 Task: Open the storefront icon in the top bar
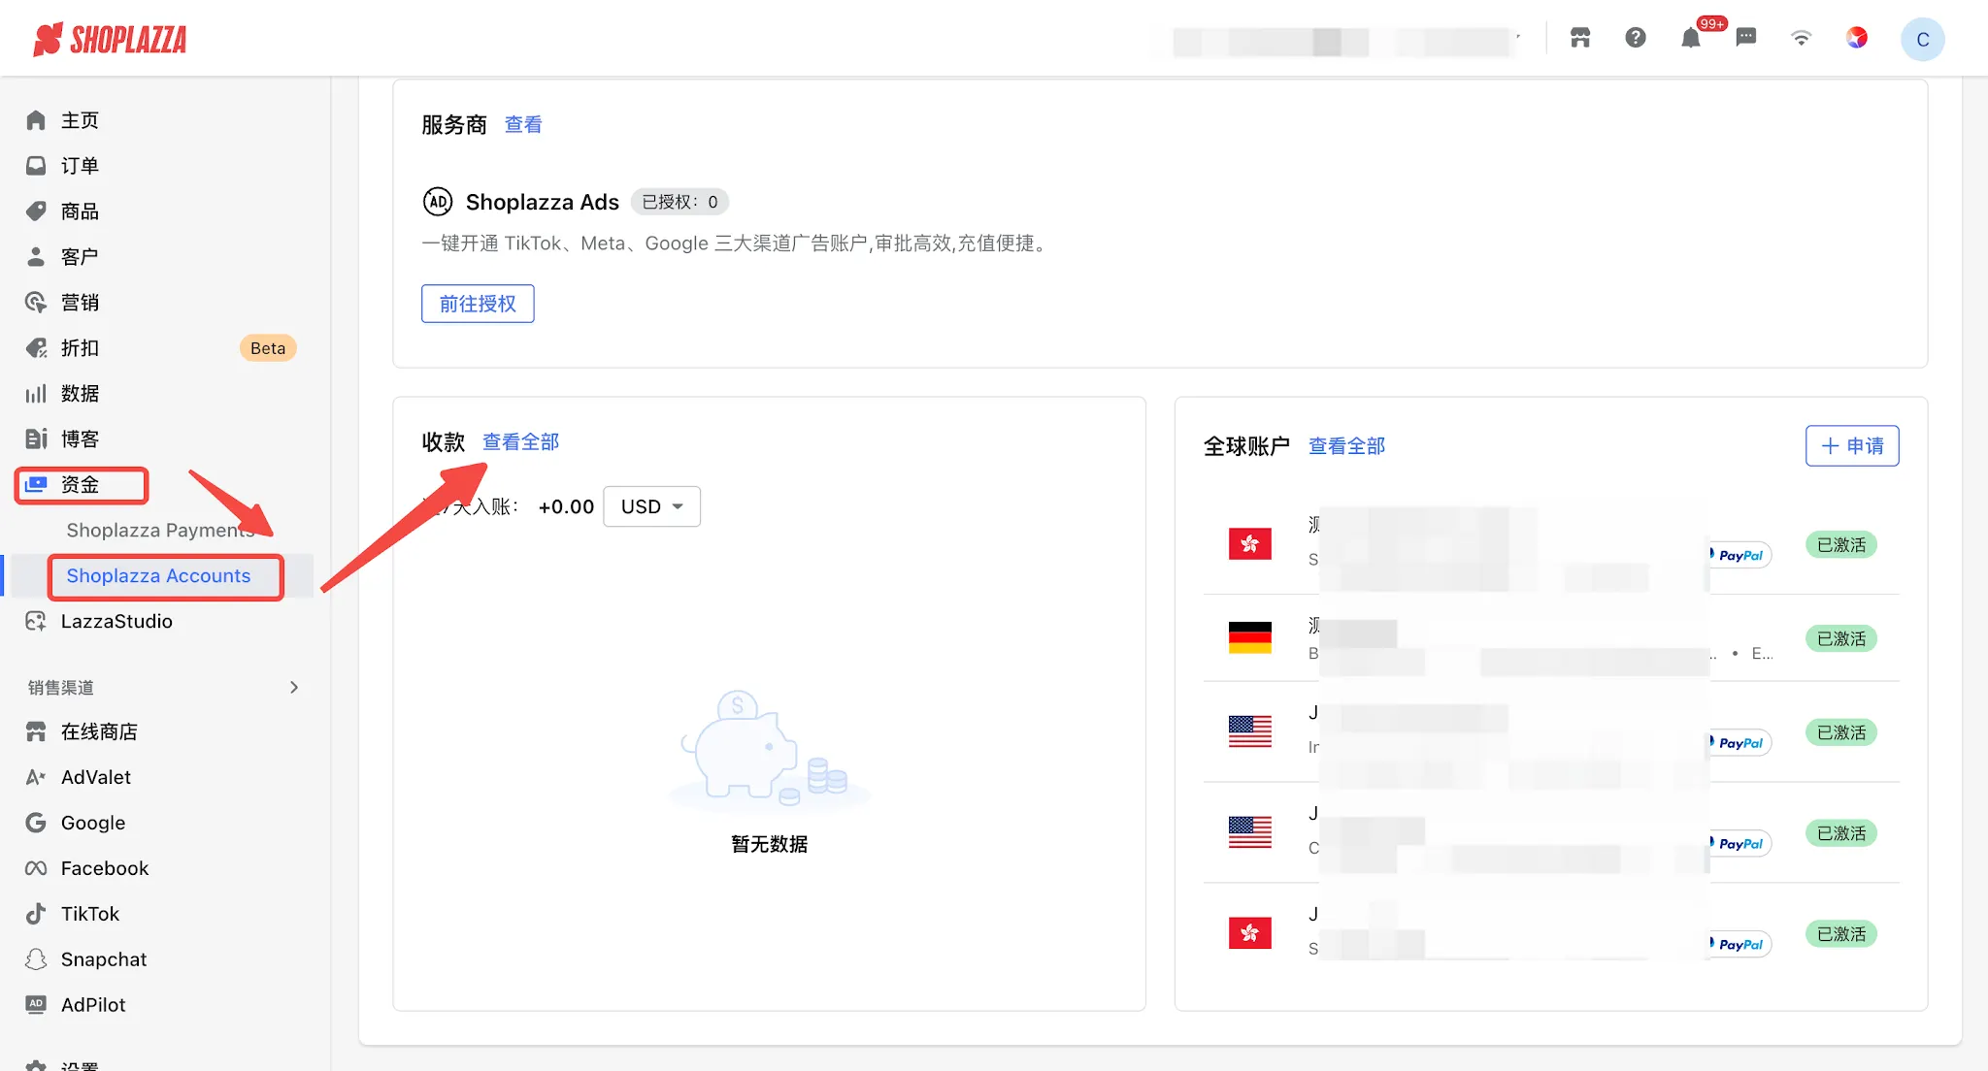tap(1580, 38)
